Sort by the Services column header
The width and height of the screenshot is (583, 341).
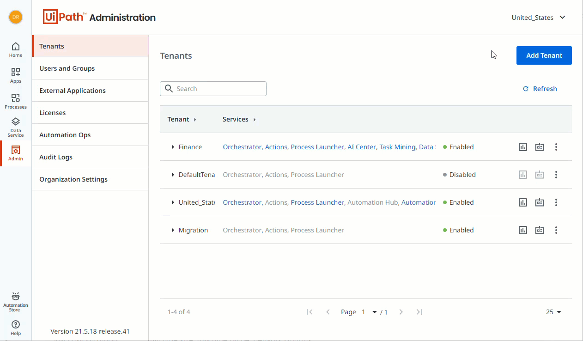[x=239, y=119]
